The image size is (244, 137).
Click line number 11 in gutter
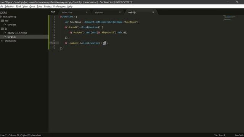pyautogui.click(x=53, y=43)
